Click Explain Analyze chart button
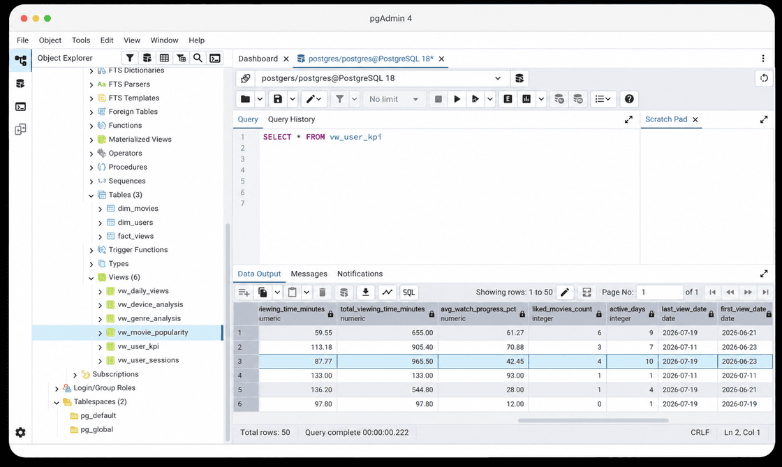This screenshot has height=467, width=782. point(526,98)
